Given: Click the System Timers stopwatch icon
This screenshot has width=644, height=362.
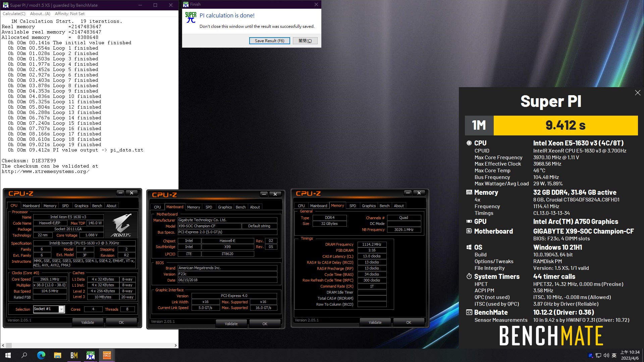Looking at the screenshot, I should click(x=469, y=277).
